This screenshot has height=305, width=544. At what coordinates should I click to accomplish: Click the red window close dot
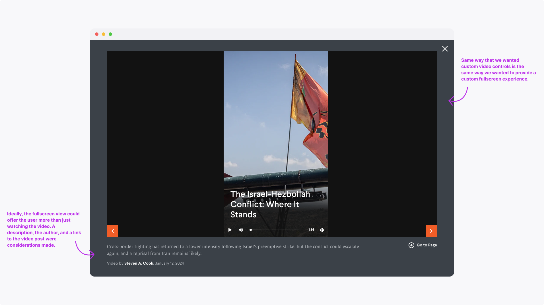(97, 34)
